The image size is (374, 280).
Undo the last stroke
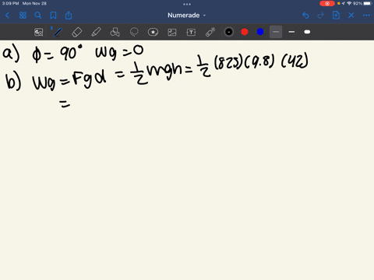(x=305, y=16)
